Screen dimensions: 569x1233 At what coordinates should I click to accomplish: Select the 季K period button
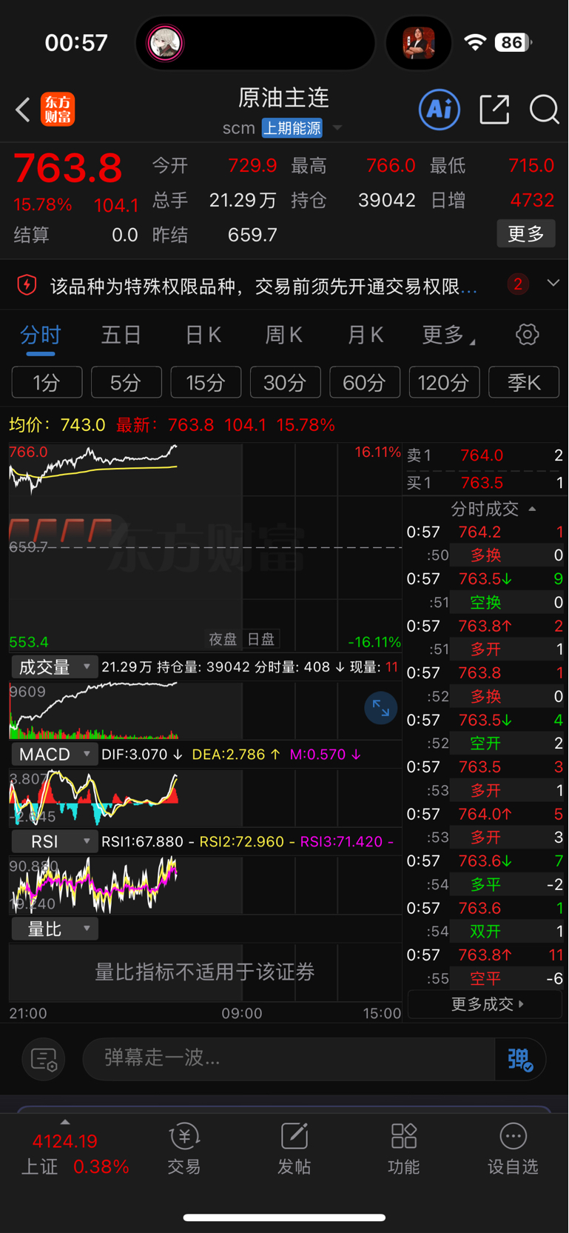pyautogui.click(x=524, y=382)
